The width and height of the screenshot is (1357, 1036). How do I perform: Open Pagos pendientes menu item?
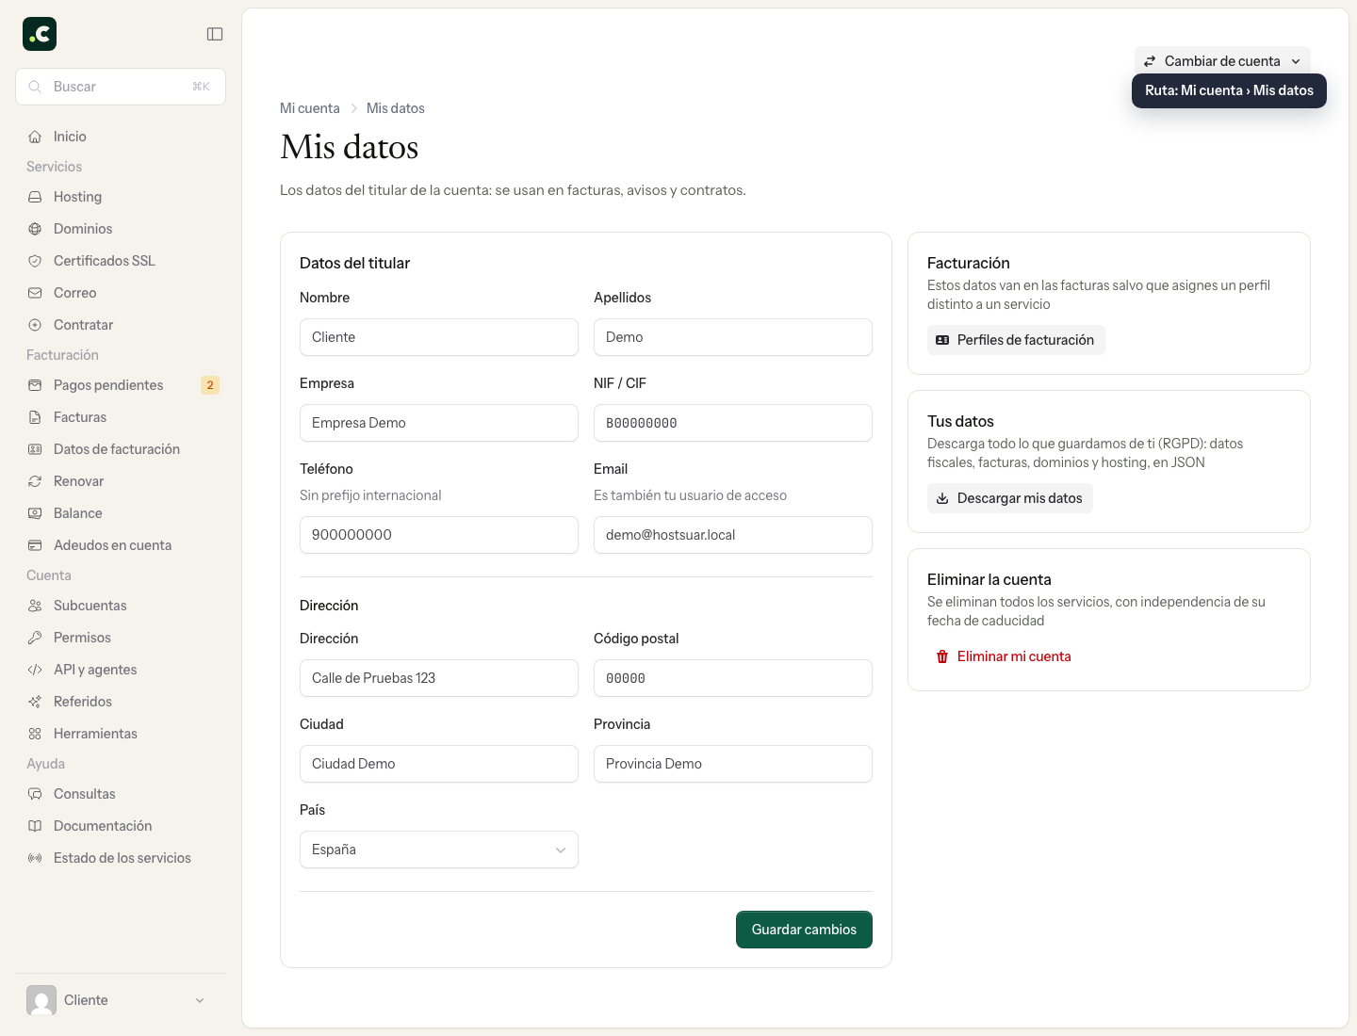(121, 385)
